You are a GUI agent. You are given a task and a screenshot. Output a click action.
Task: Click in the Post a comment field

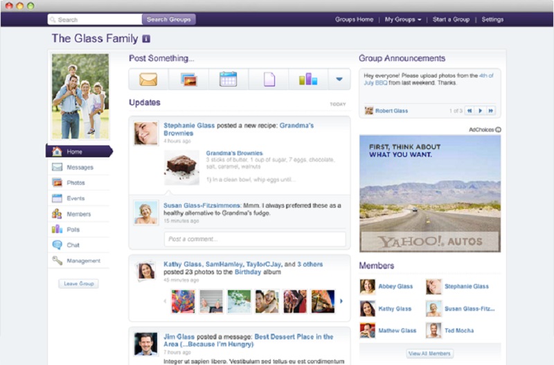coord(255,239)
